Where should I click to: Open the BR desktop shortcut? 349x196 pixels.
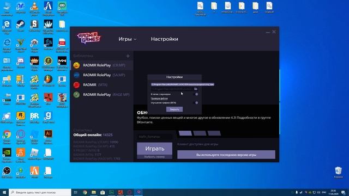(34, 118)
